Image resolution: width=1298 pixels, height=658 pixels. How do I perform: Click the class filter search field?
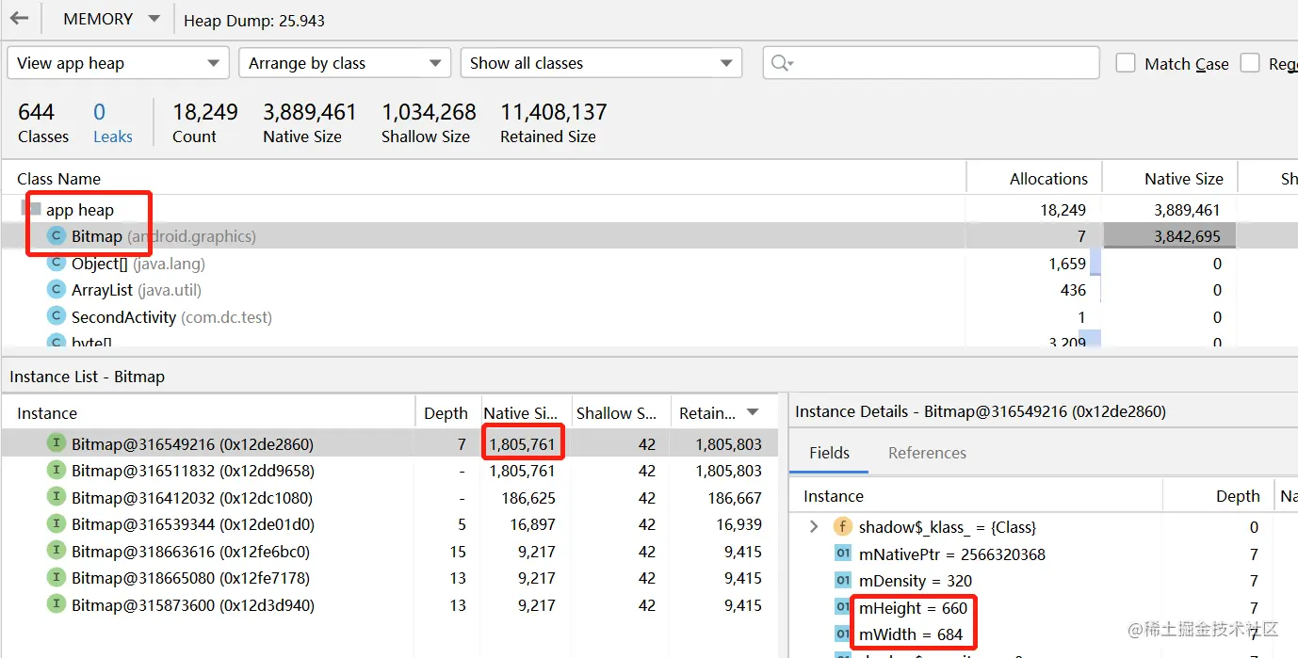931,63
